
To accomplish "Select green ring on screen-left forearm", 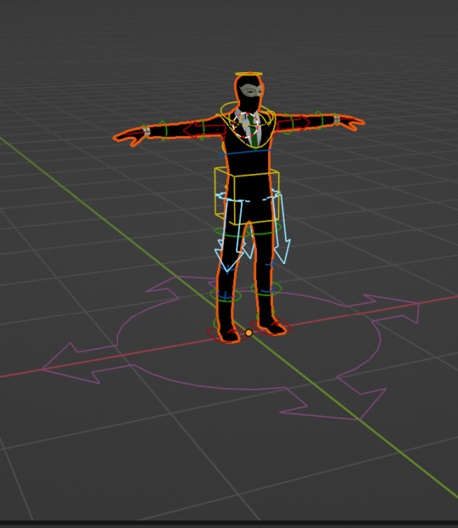I will pyautogui.click(x=163, y=131).
